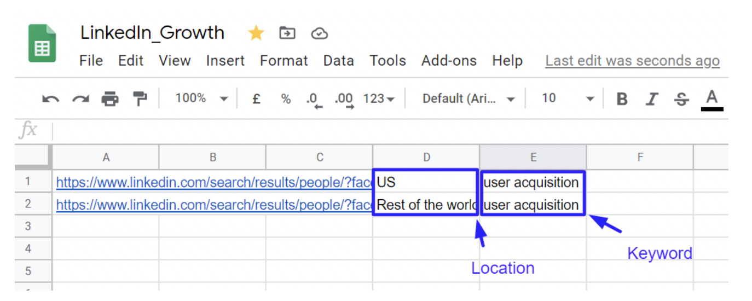
Task: Open the Help menu
Action: point(507,61)
